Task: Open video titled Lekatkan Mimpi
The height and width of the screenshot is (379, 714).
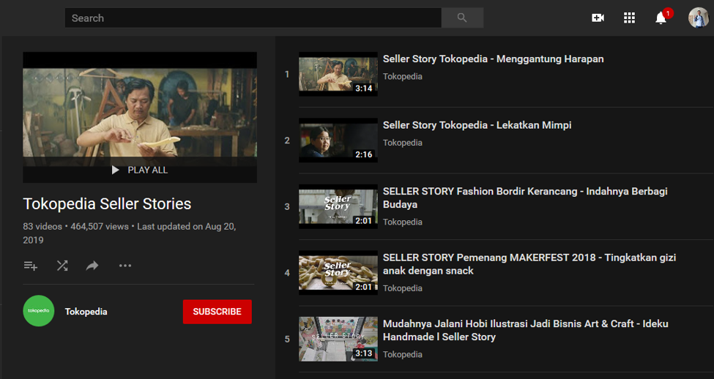Action: [x=477, y=125]
